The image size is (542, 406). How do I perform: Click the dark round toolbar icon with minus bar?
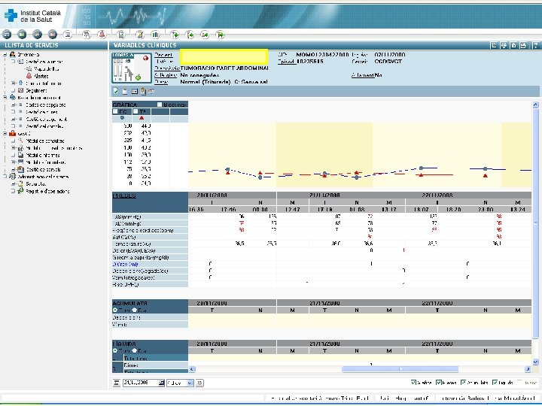click(38, 34)
